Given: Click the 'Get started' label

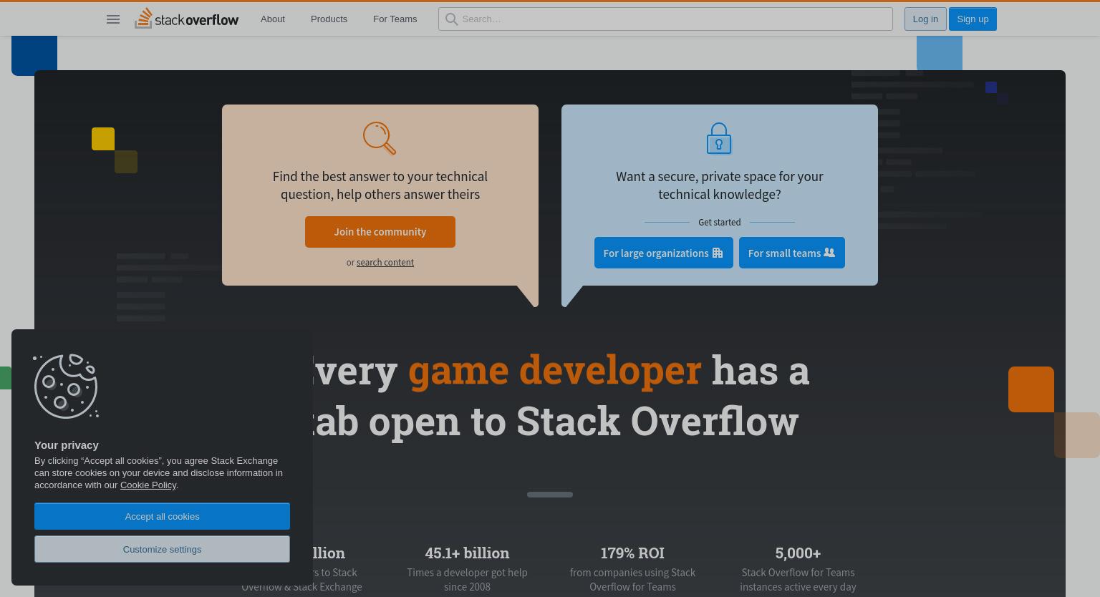Looking at the screenshot, I should coord(720,223).
